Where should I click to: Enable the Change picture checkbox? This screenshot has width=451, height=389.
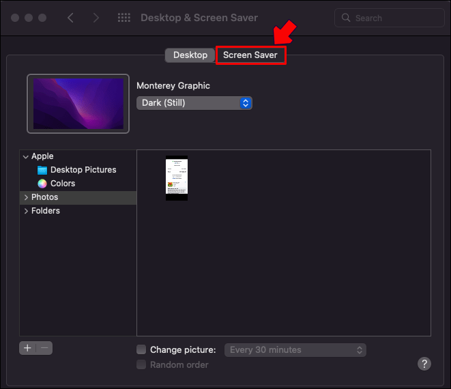pos(141,349)
